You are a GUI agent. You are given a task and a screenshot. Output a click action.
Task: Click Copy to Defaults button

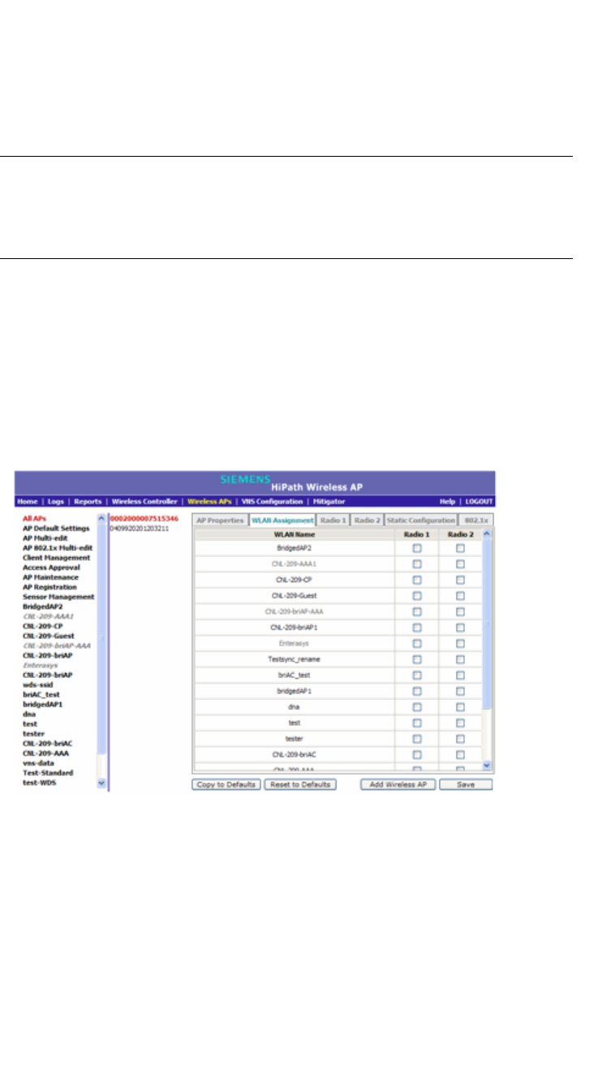click(226, 784)
